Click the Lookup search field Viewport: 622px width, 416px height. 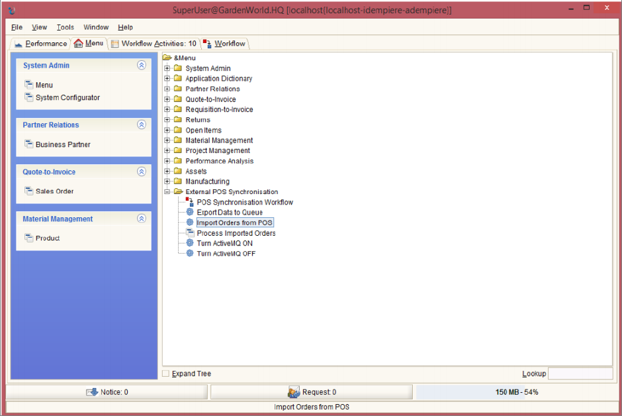(x=580, y=374)
